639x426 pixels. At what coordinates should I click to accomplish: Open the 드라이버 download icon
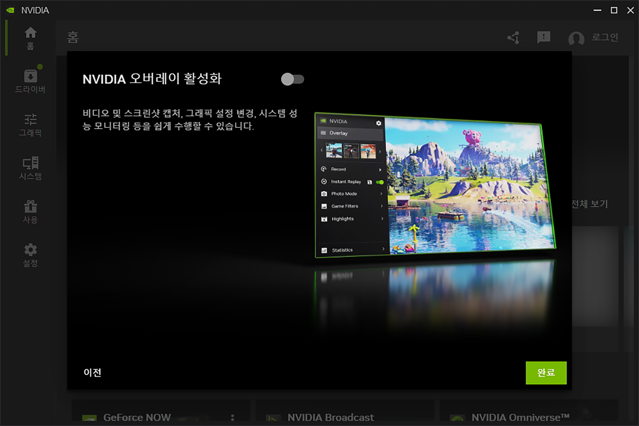(30, 76)
